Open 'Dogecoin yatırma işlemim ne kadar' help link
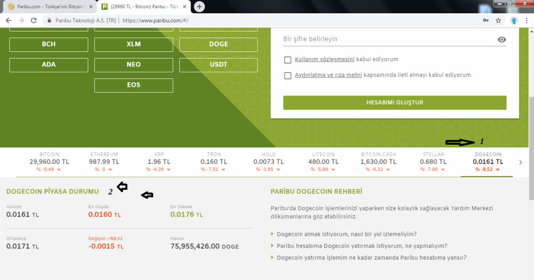This screenshot has height=280, width=534. pyautogui.click(x=371, y=257)
